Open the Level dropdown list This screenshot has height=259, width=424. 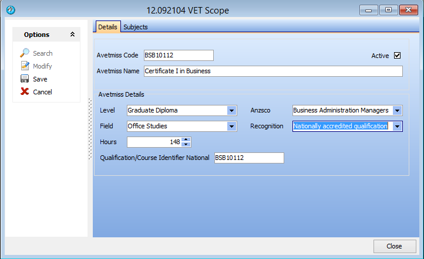(231, 110)
